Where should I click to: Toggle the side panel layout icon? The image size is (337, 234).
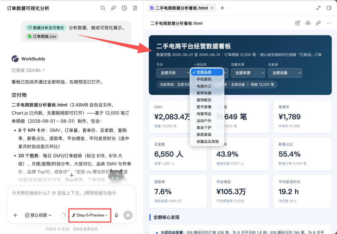tap(329, 8)
